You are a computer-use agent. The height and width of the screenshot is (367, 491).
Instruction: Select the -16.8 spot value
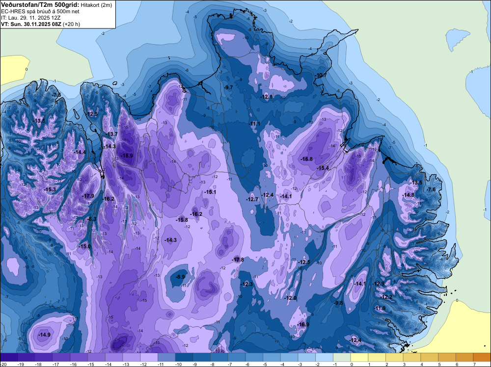click(x=306, y=159)
